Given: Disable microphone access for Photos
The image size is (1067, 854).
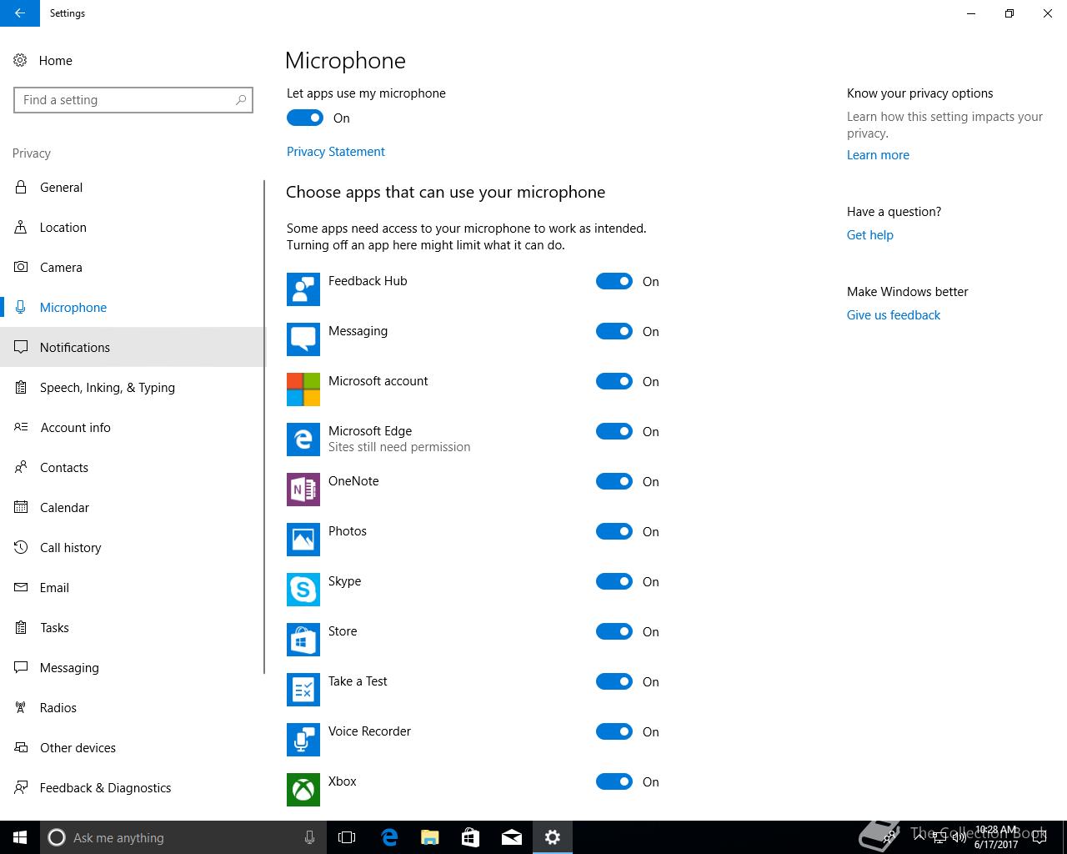Looking at the screenshot, I should point(614,531).
